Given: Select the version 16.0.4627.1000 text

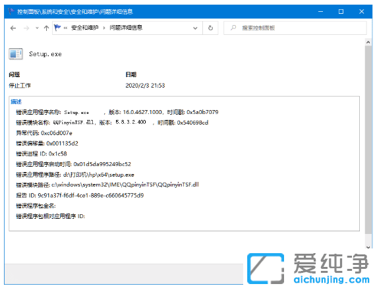Looking at the screenshot, I should coord(142,112).
